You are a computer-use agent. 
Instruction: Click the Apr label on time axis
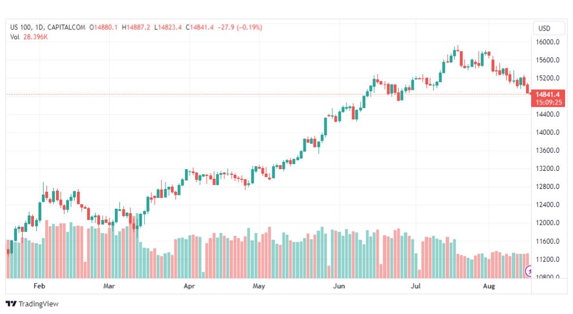click(189, 286)
